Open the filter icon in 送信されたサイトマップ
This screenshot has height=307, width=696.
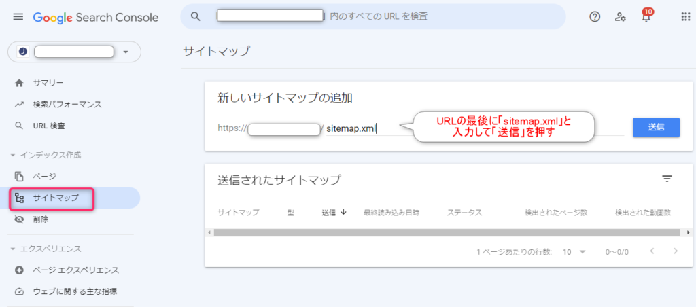(667, 179)
